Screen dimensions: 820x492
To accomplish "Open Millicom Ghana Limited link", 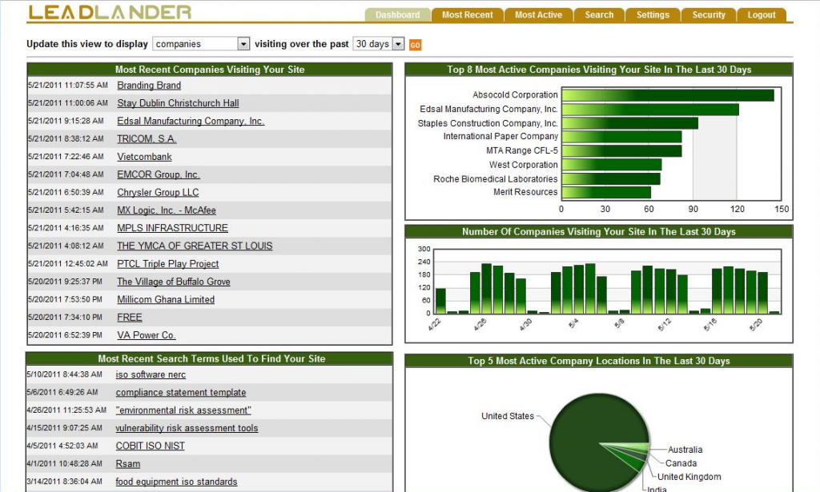I will (166, 299).
